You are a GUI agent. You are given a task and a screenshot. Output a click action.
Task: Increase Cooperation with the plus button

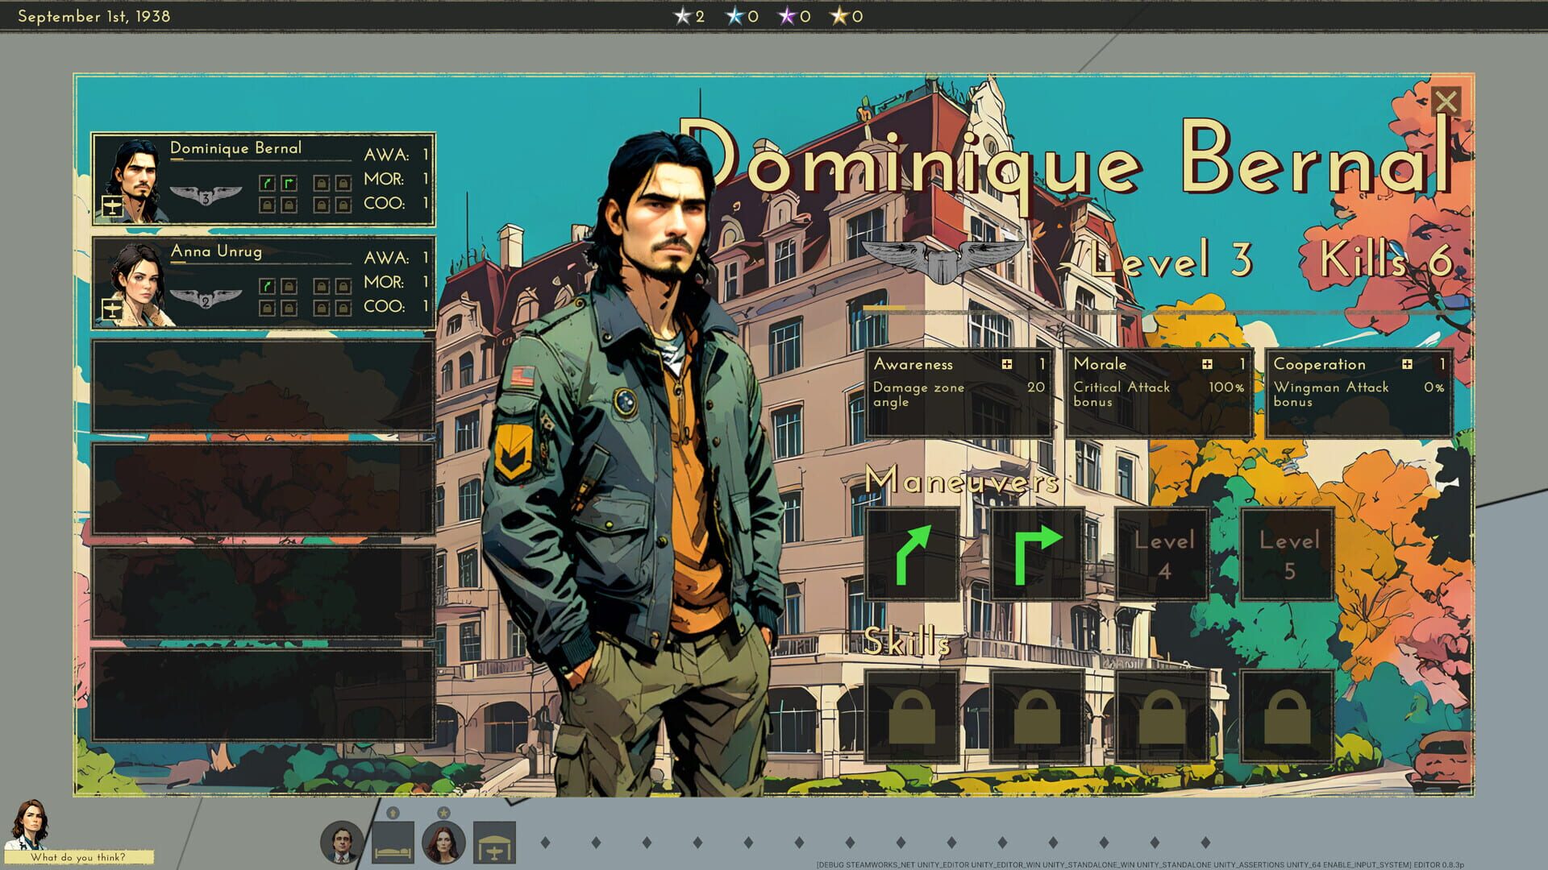pyautogui.click(x=1407, y=364)
